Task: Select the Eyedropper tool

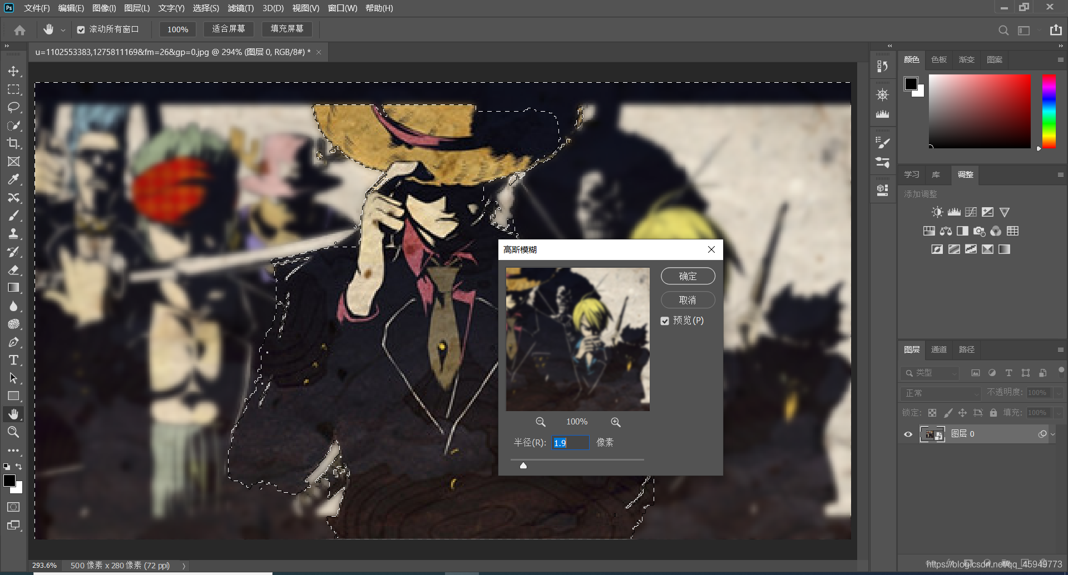Action: pos(13,179)
